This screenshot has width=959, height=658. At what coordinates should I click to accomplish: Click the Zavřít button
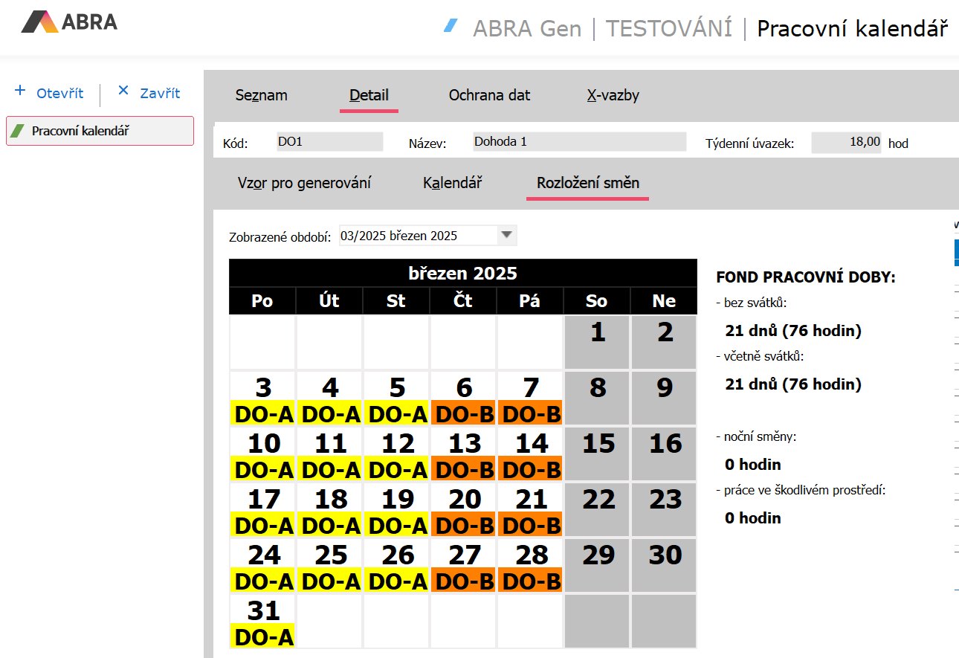point(160,94)
